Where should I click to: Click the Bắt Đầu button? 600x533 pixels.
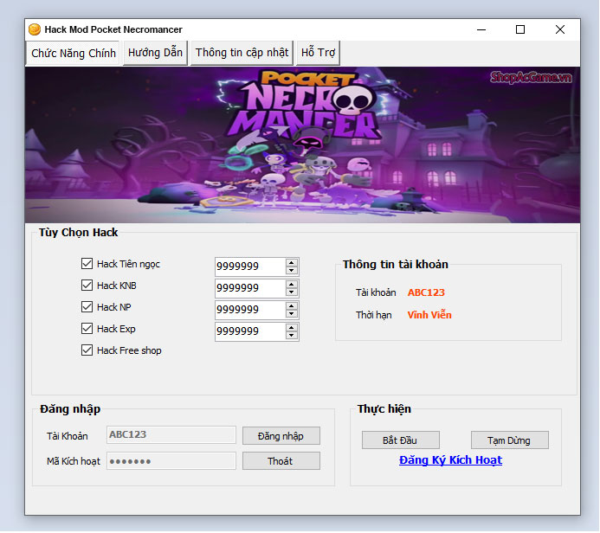pos(401,440)
